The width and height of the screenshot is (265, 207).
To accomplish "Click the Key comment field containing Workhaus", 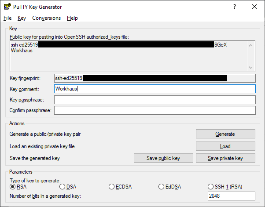I will [155, 89].
